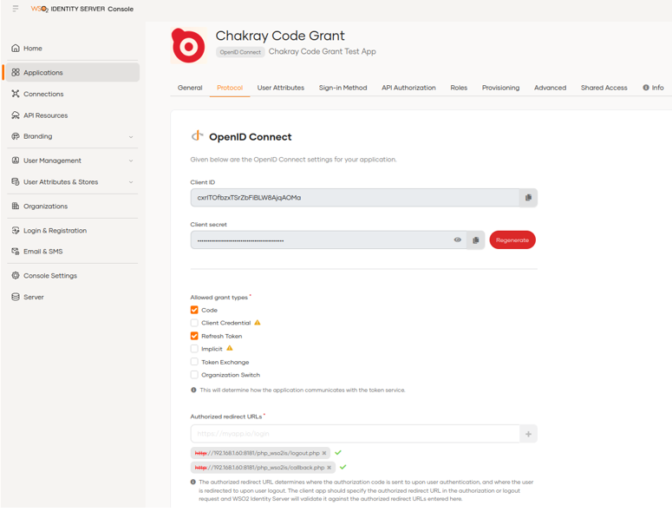The height and width of the screenshot is (512, 672).
Task: Click the Chakray Code Grant Test App description
Action: click(323, 51)
